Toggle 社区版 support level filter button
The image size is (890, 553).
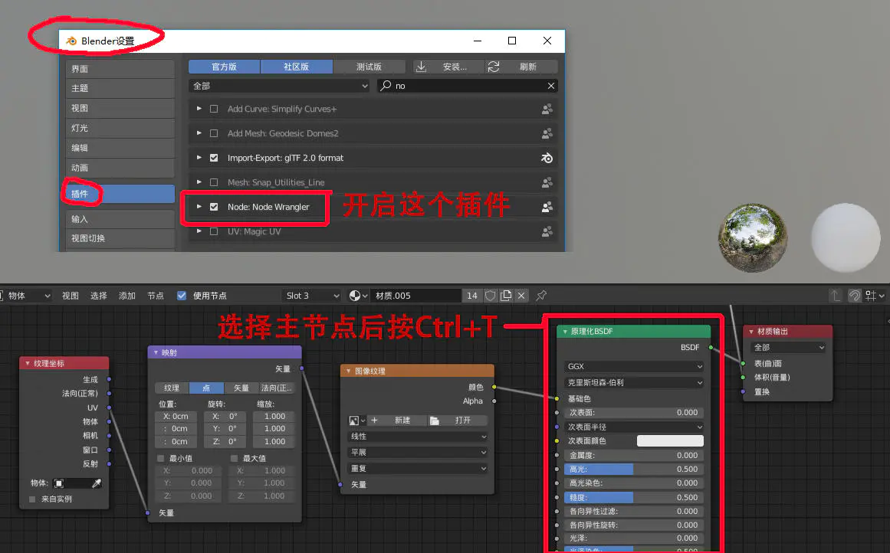(x=297, y=67)
